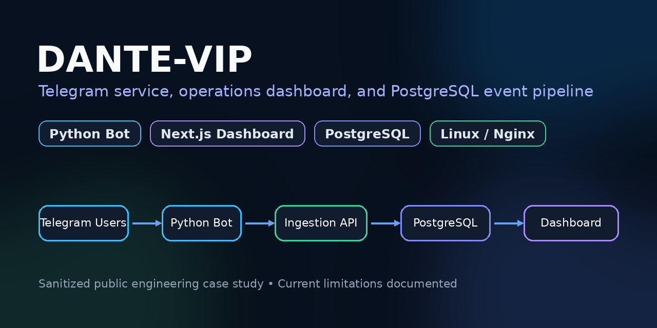Click the Dashboard flow node
Screen dimensions: 657x328
[x=571, y=223]
